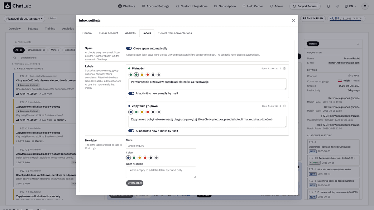Toggle AI adds it for Zapytanie grupowe label
This screenshot has width=374, height=210.
(131, 131)
